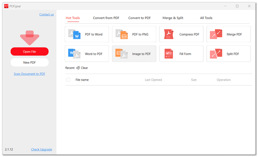Open the Convert from PDF tab

[106, 18]
